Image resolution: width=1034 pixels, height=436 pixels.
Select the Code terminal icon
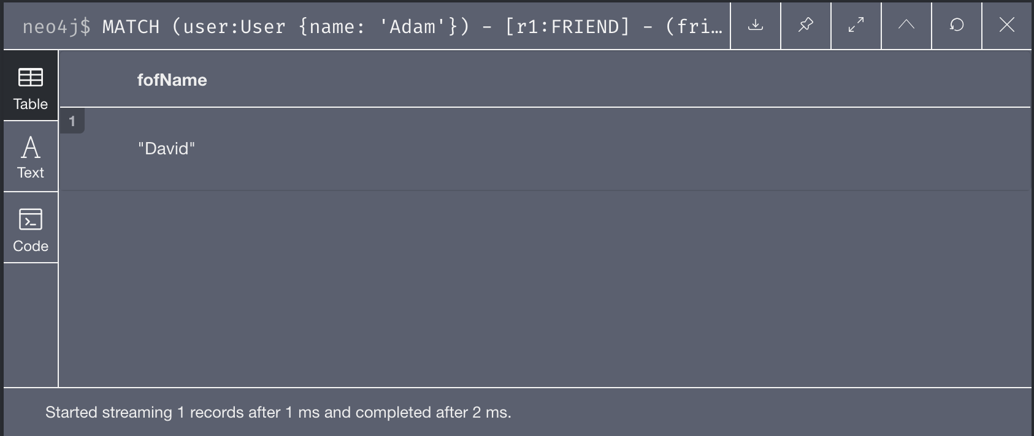(31, 219)
